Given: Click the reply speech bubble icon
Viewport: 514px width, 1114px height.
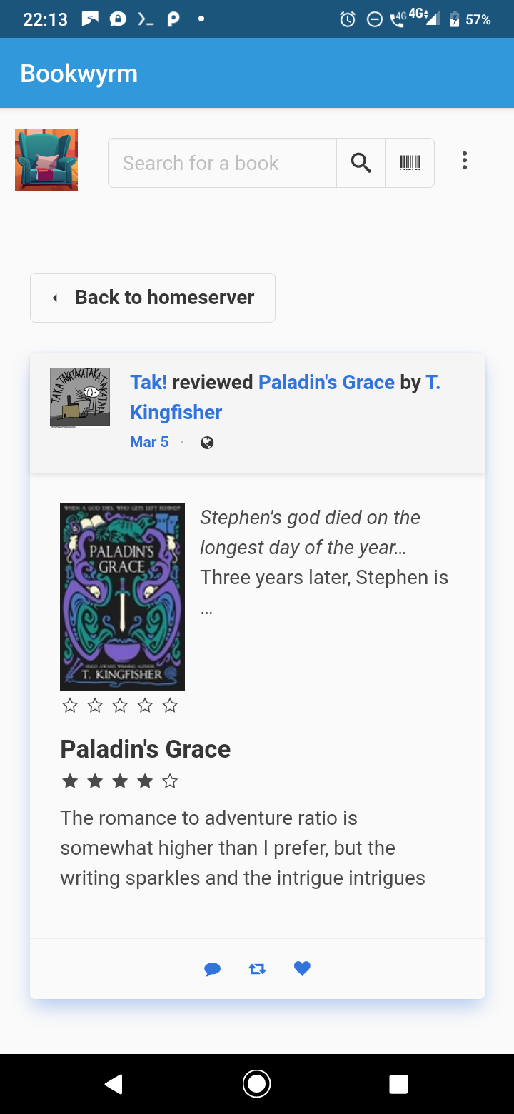Looking at the screenshot, I should (212, 969).
